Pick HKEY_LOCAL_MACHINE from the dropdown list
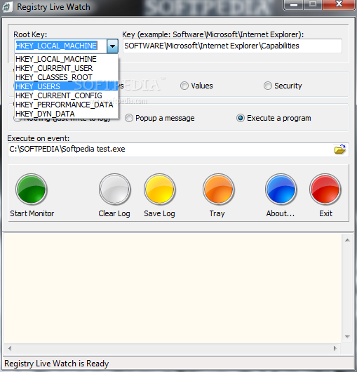This screenshot has height=372, width=357. 67,59
